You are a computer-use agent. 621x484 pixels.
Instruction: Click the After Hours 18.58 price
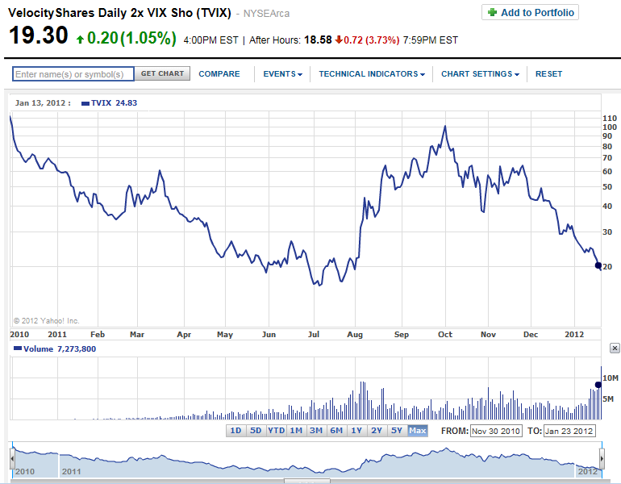tap(318, 40)
